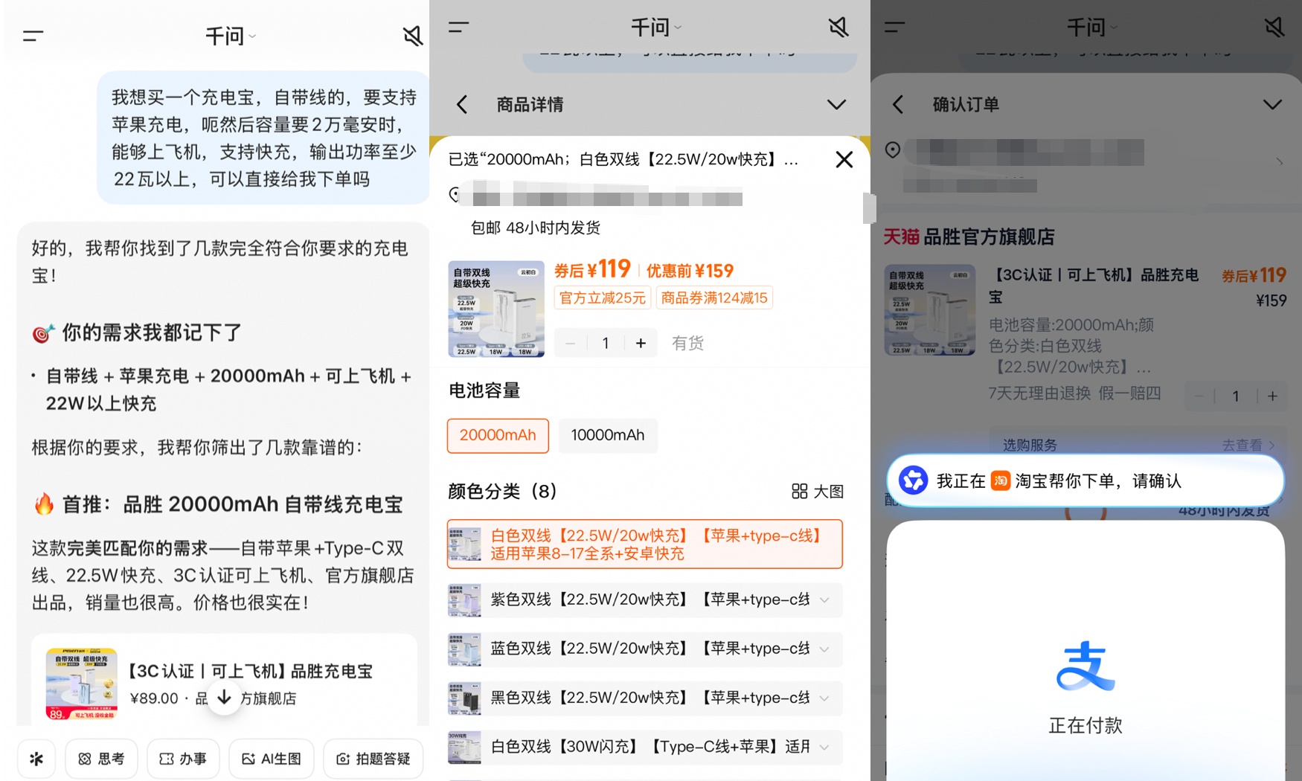Click the target emoji beside 你的需求我都记下了

point(43,333)
